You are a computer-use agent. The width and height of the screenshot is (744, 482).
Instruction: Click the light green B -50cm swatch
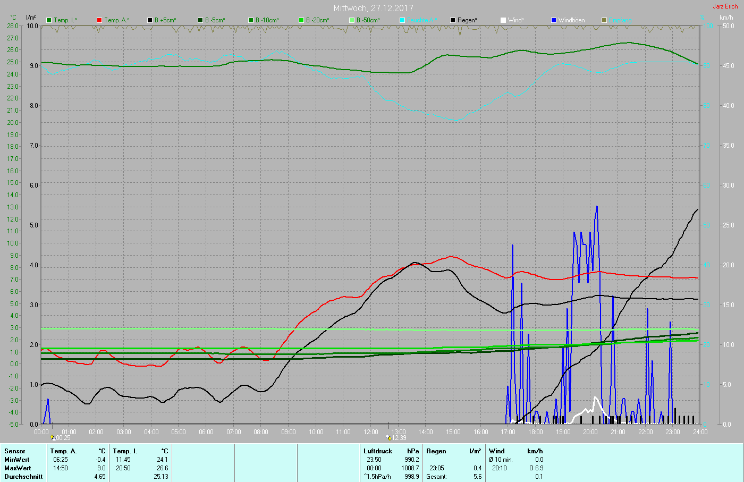point(352,20)
